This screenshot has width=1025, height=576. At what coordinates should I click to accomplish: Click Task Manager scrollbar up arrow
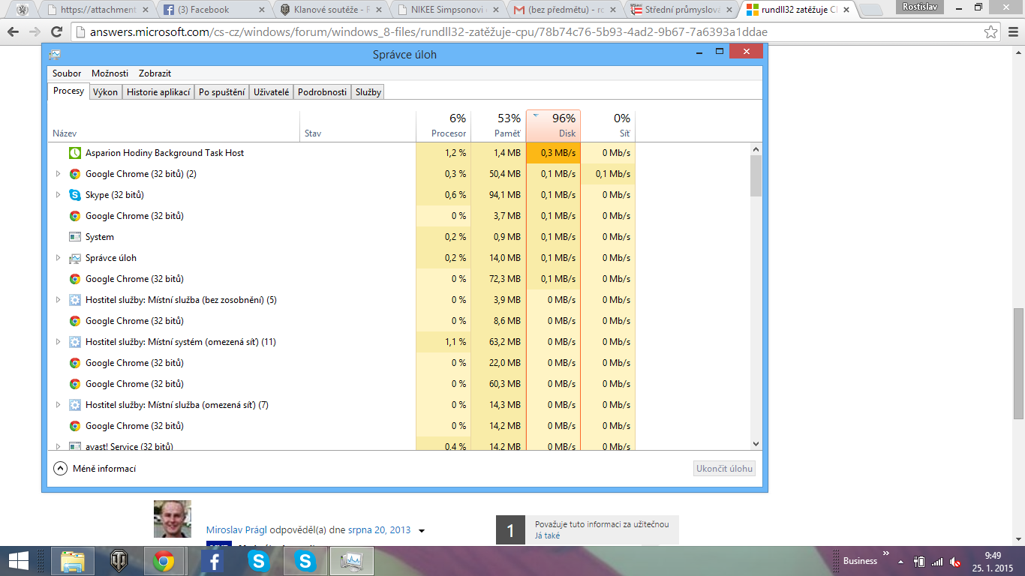[756, 148]
